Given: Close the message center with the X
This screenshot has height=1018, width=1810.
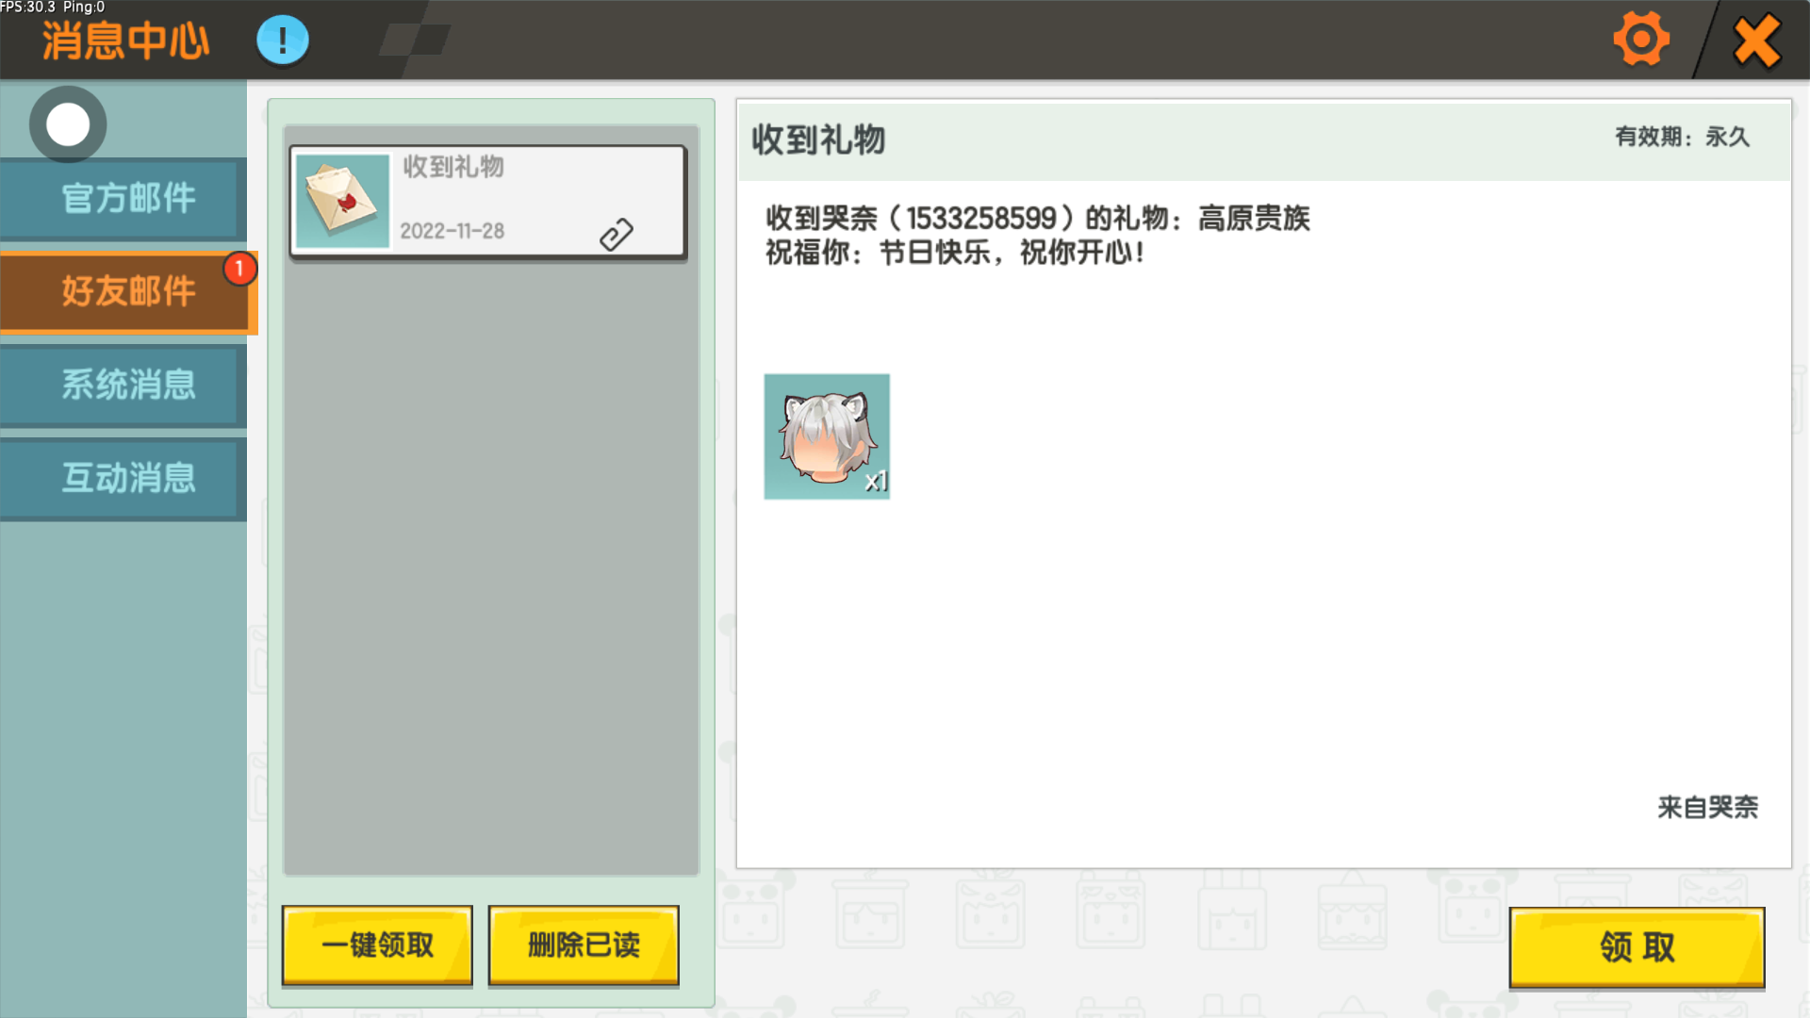Looking at the screenshot, I should coord(1757,41).
